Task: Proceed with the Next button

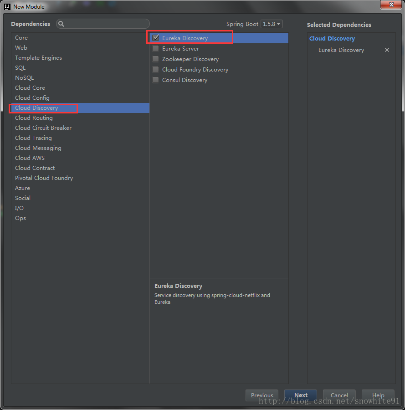Action: [301, 395]
